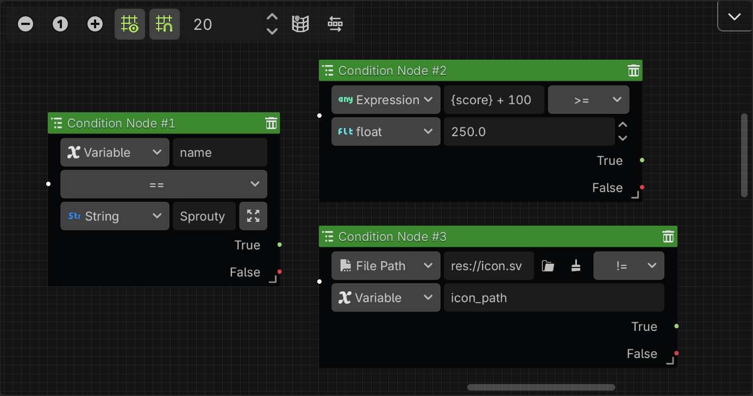Toggle snap to grid
753x396 pixels.
[x=165, y=24]
